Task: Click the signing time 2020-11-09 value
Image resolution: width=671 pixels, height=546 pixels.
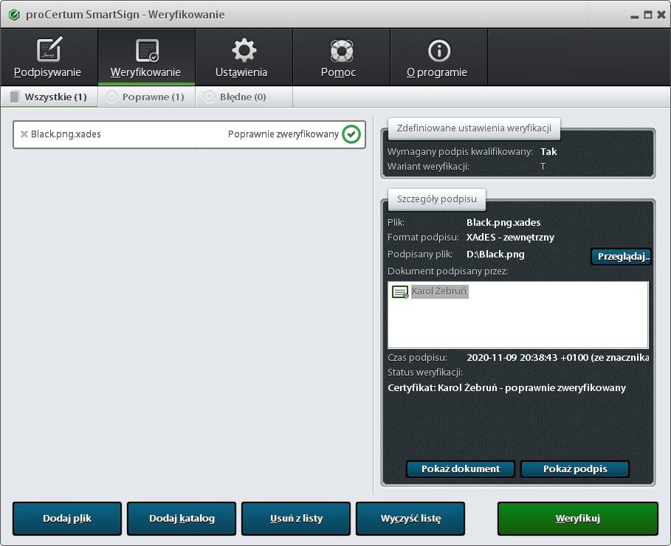Action: tap(557, 358)
